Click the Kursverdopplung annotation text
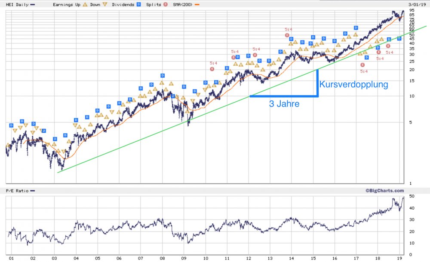This screenshot has width=430, height=262. click(353, 84)
